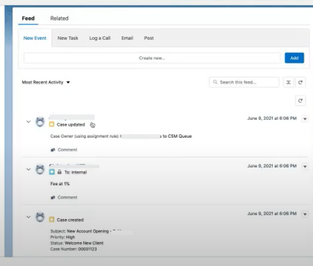Click the comment icon under Case updated post

pos(53,150)
